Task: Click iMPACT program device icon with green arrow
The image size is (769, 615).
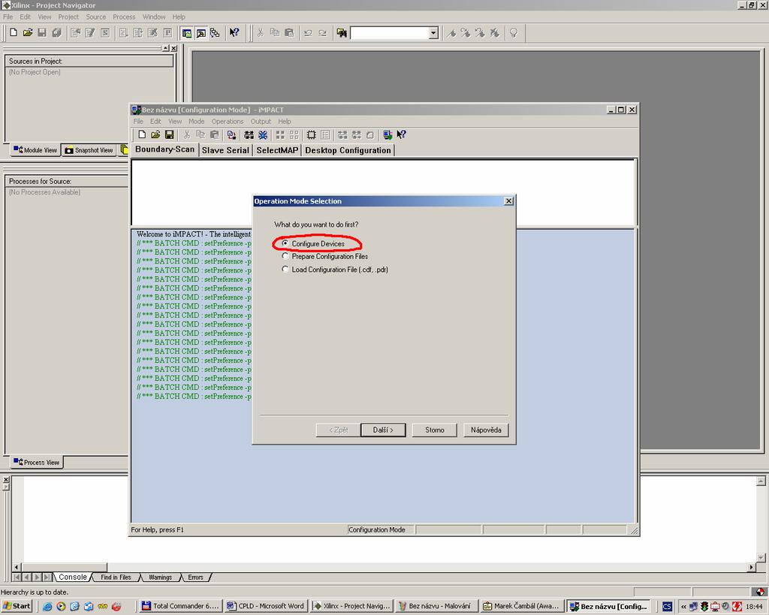Action: point(388,135)
